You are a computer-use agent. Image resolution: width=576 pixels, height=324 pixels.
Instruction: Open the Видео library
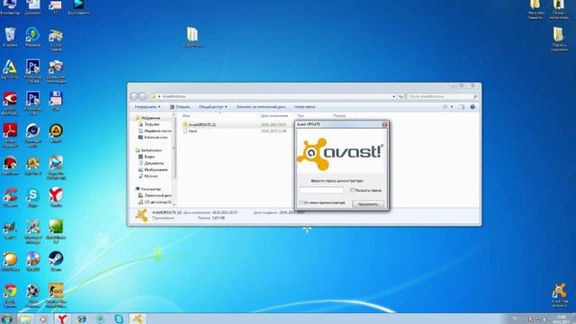[x=146, y=157]
